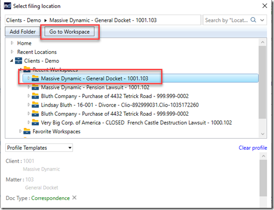Click the tree scrollbar up arrow
The height and width of the screenshot is (210, 274).
tap(263, 42)
